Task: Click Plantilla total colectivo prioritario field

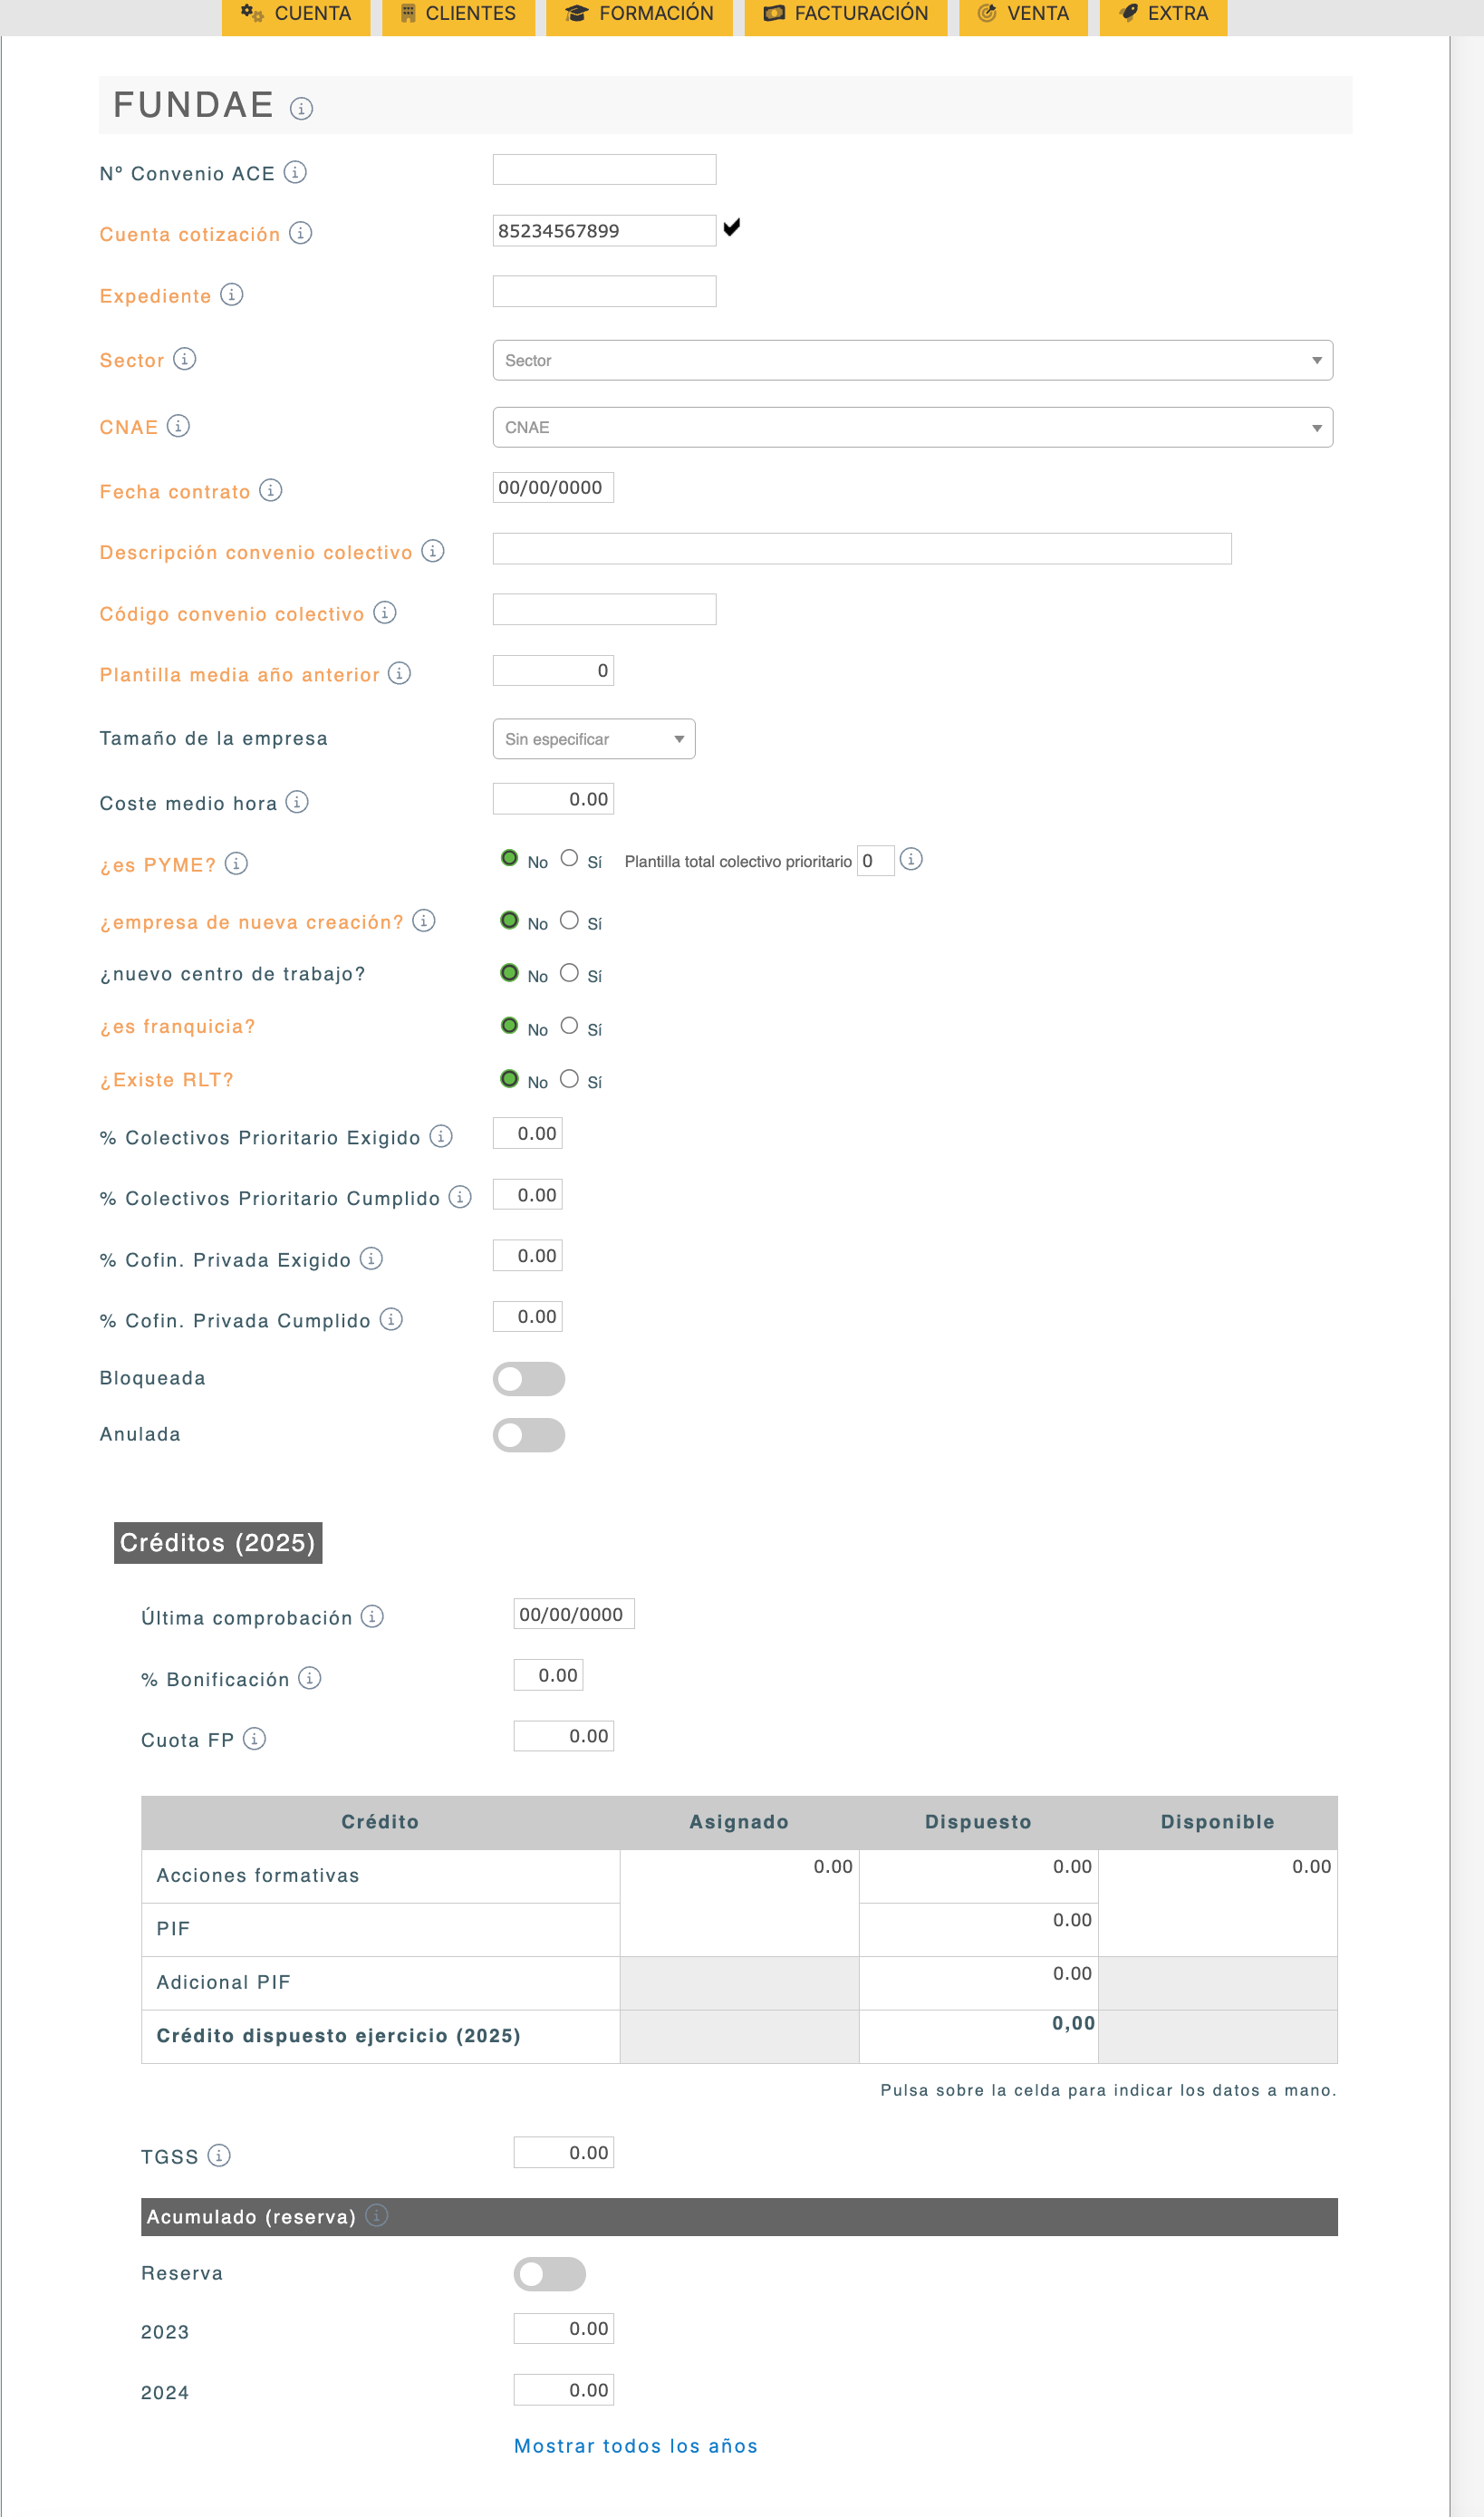Action: (876, 861)
